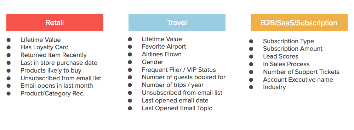Click the bullet beside Products likely to buy
Viewport: 354px width, 130px height.
[x=8, y=71]
